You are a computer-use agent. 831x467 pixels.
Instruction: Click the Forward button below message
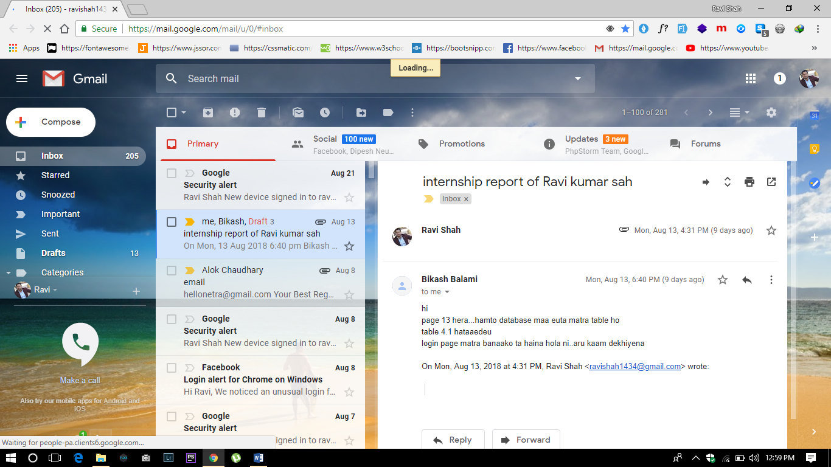[x=526, y=440]
